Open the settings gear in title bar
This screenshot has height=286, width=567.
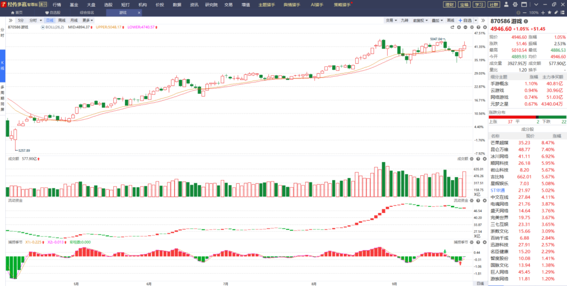515,5
